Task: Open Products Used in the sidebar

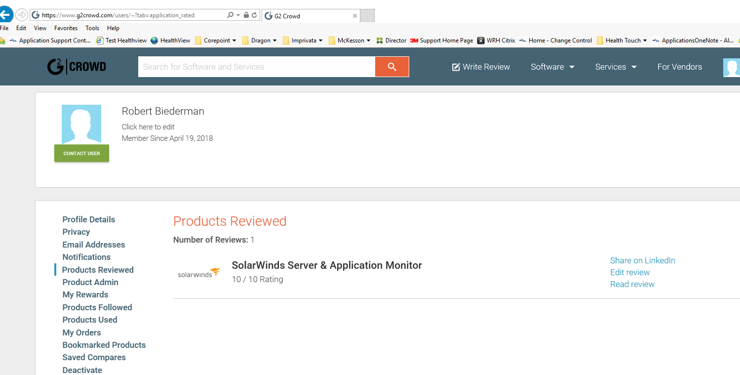Action: point(90,320)
